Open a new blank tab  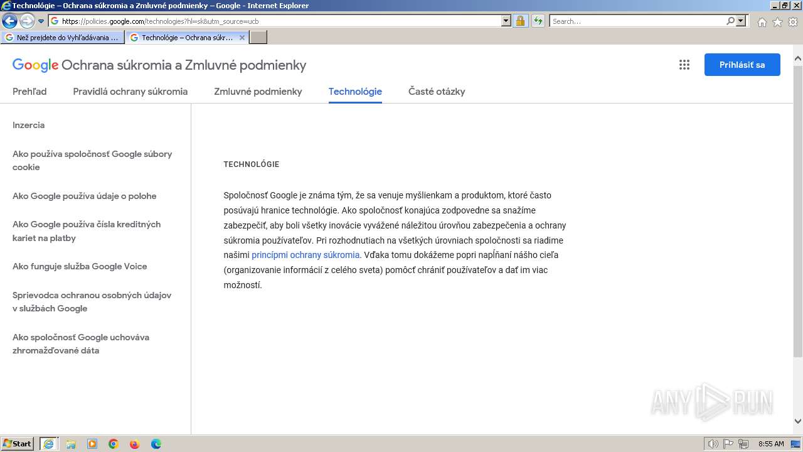click(x=258, y=38)
